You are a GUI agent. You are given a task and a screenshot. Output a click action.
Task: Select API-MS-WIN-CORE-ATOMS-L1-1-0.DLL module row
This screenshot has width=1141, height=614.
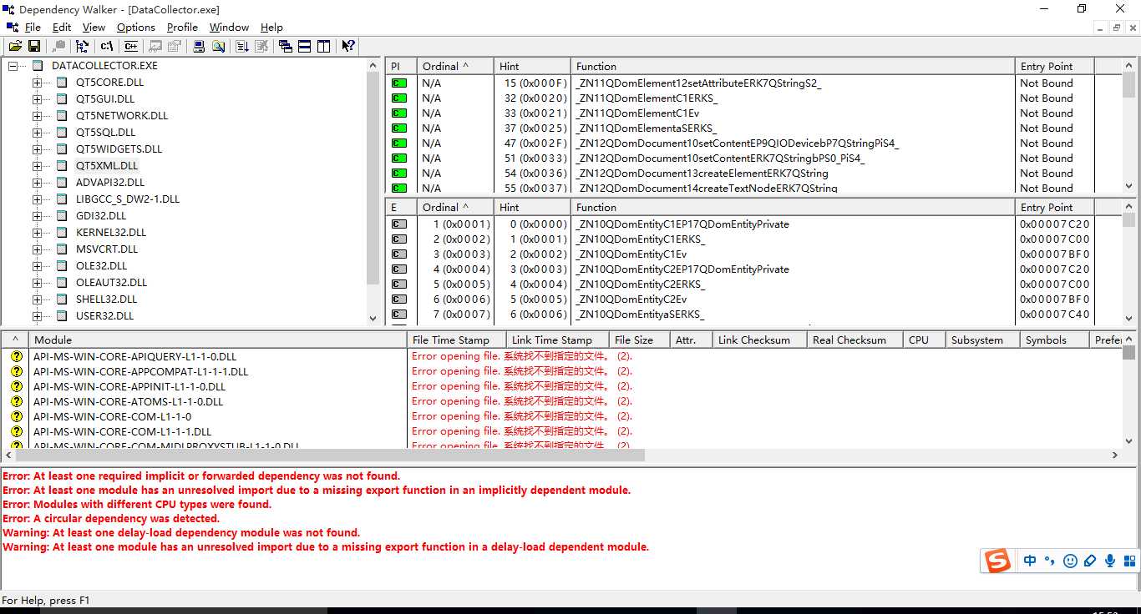coord(561,401)
